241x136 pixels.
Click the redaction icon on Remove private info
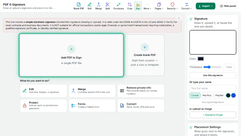pos(122,91)
